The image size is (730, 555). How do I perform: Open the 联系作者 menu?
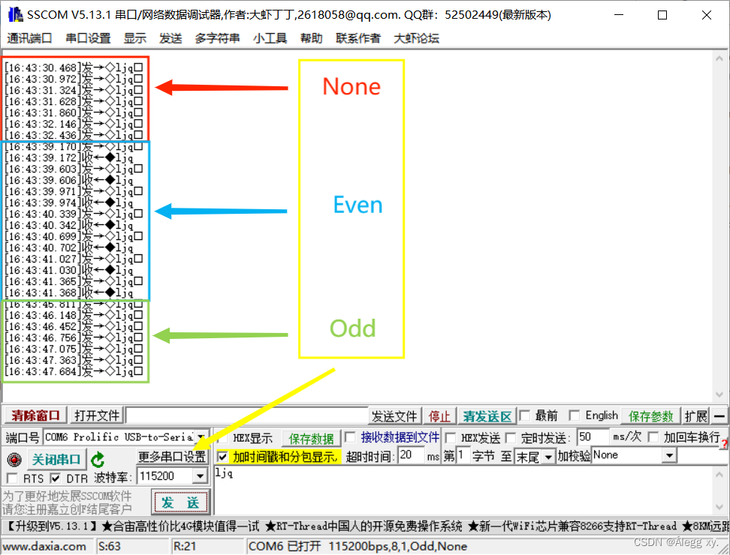pyautogui.click(x=358, y=38)
